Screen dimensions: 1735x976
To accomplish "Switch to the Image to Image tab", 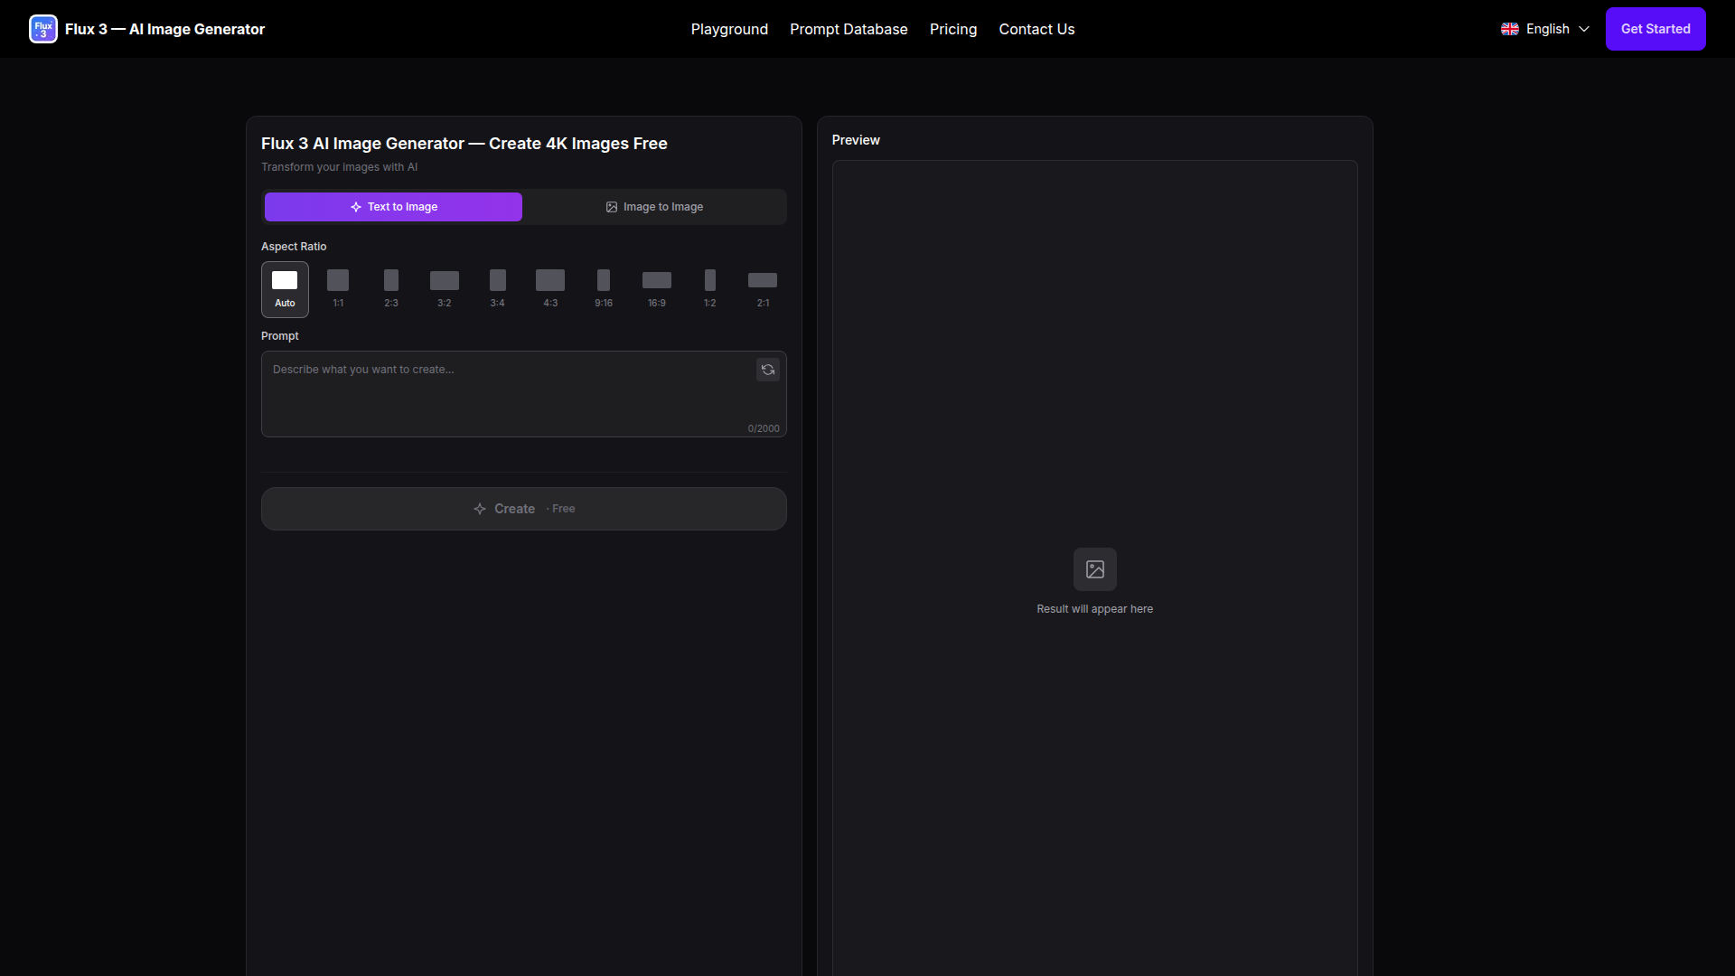I will [654, 207].
